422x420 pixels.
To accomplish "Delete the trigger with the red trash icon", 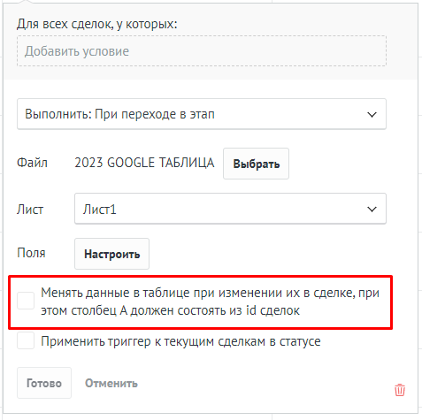I will click(x=400, y=390).
